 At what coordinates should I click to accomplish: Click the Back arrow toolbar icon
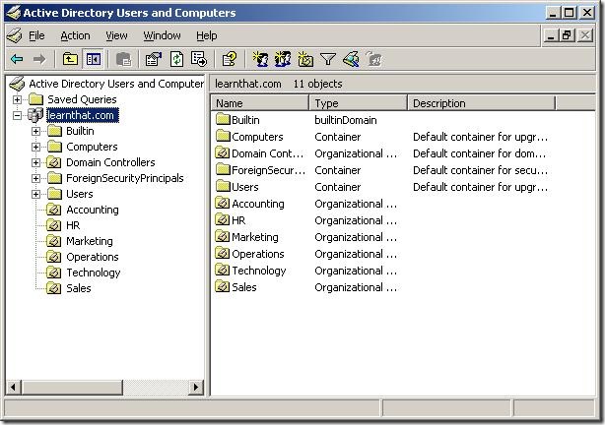click(17, 59)
